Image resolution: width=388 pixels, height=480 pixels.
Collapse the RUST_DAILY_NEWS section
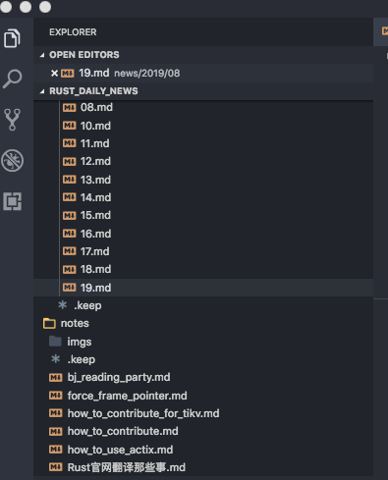pos(42,91)
